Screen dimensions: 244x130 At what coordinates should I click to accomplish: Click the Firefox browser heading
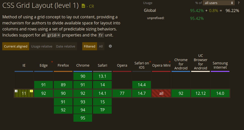tap(63, 65)
